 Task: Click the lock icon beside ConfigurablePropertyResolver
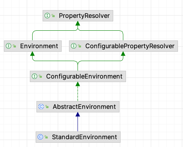[x=79, y=46]
